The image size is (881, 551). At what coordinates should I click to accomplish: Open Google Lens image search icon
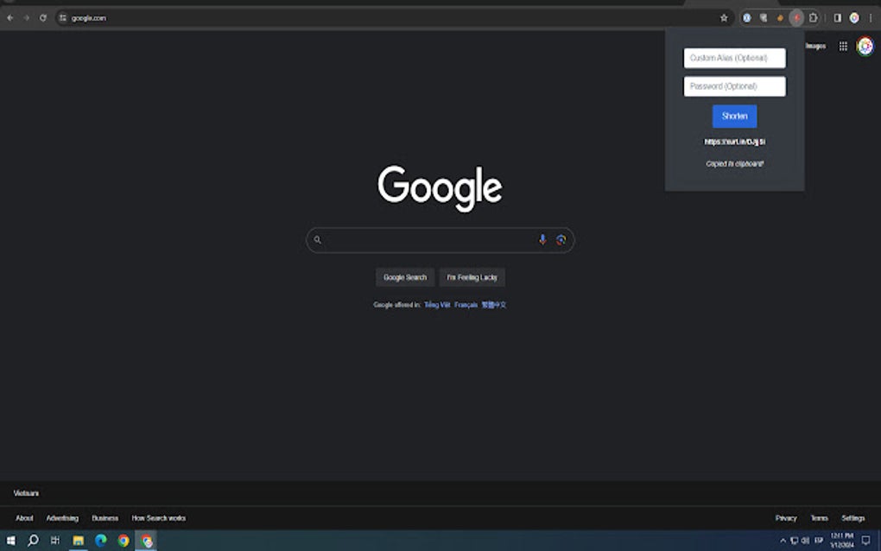tap(561, 239)
